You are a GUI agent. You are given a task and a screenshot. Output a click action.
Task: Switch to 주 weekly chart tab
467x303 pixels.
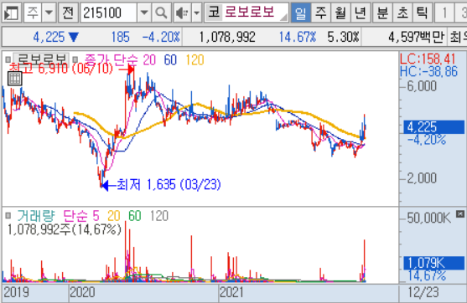(320, 13)
